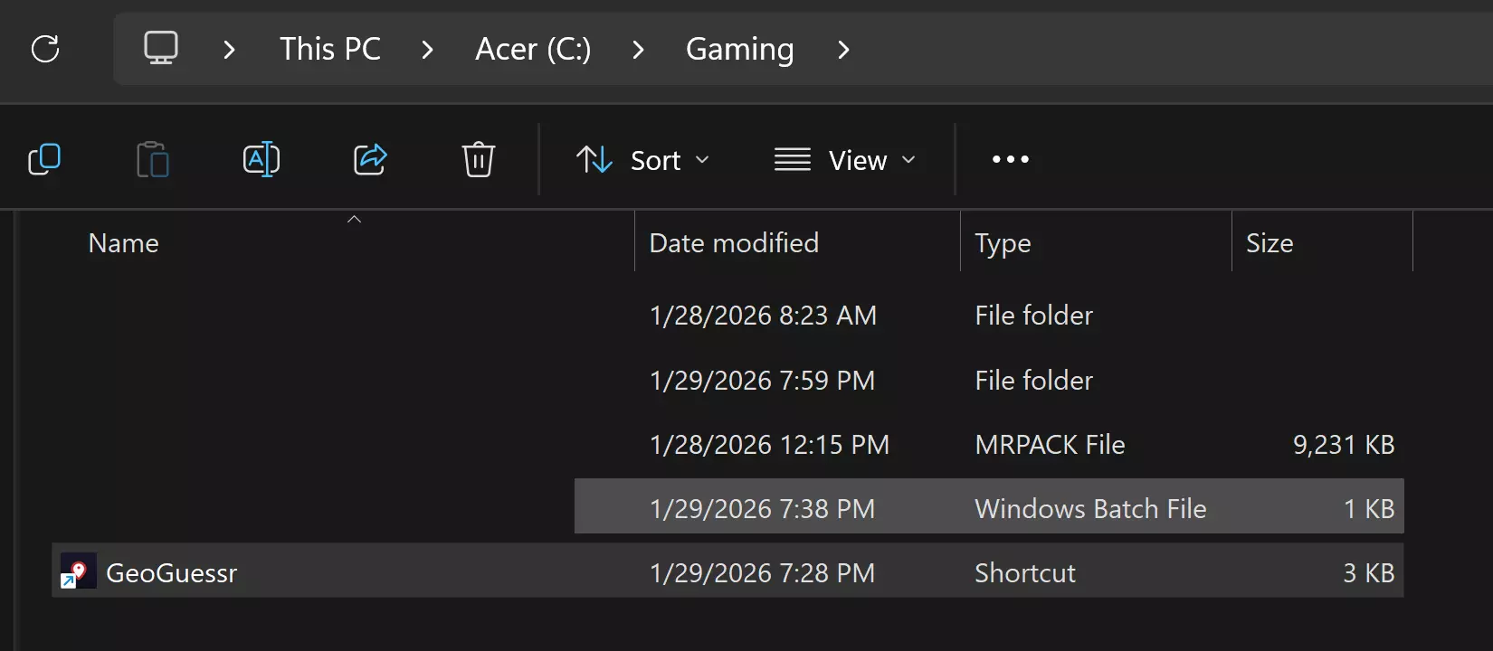Click the Delete trash icon
The height and width of the screenshot is (651, 1493).
point(478,159)
